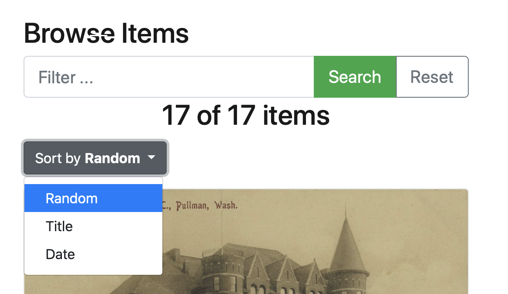The height and width of the screenshot is (294, 508).
Task: Choose Date to sort items by date
Action: tap(60, 254)
